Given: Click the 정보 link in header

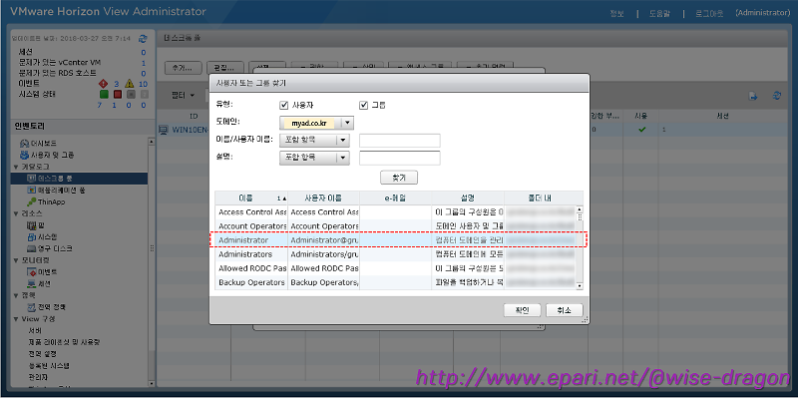Looking at the screenshot, I should coord(616,13).
